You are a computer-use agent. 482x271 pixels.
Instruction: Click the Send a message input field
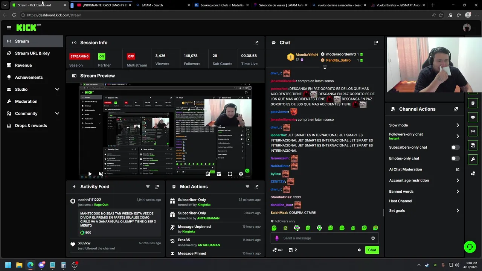[x=325, y=238]
